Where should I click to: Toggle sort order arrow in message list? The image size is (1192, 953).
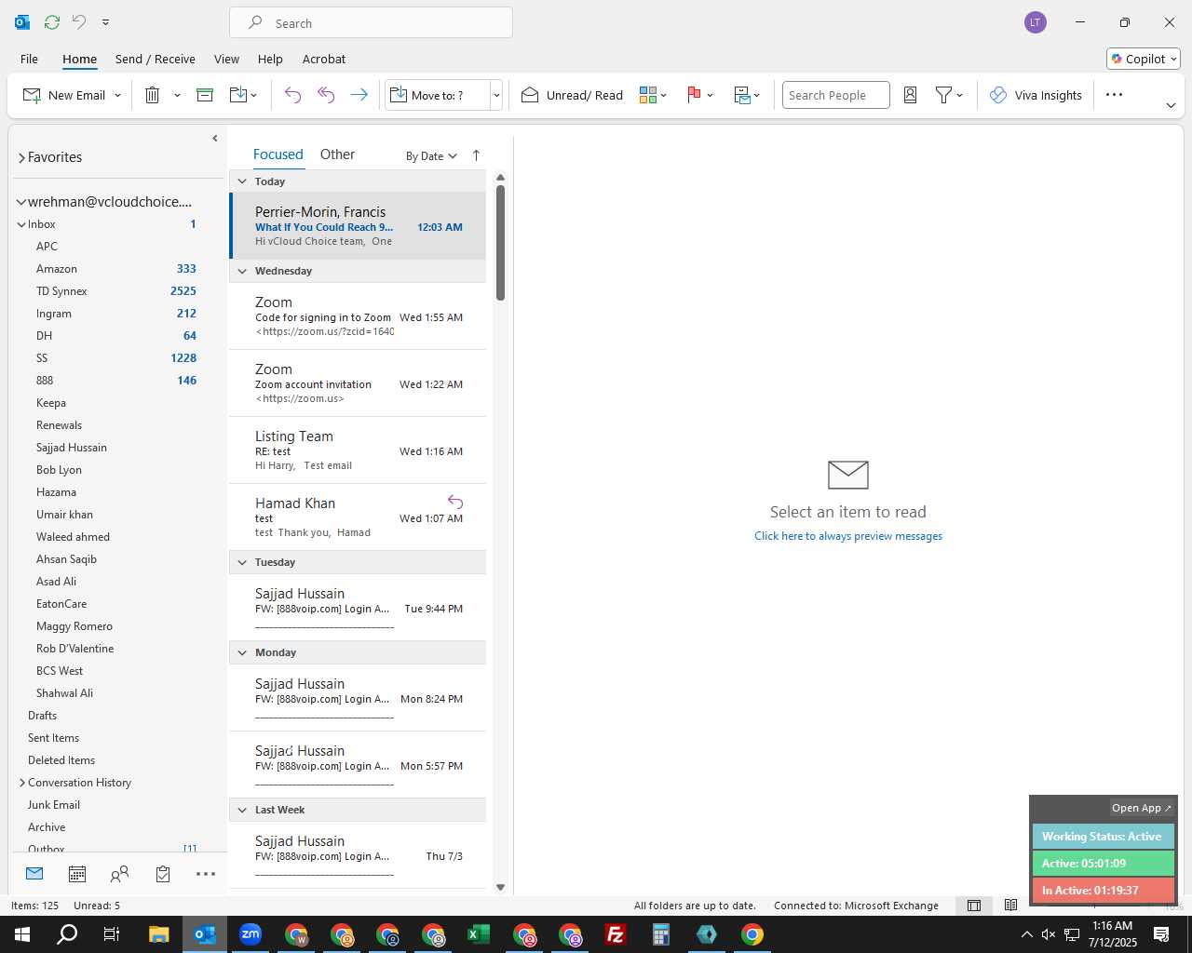(x=476, y=155)
